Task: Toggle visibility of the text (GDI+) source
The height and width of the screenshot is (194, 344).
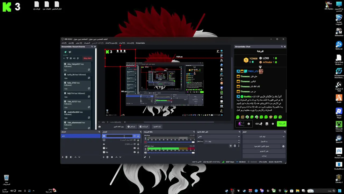Action: click(135, 144)
